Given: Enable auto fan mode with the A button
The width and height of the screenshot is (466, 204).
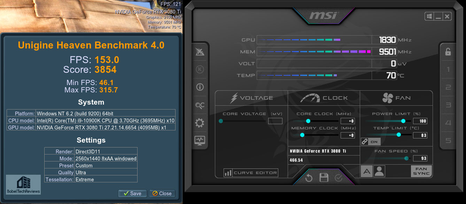Looking at the screenshot, I should pyautogui.click(x=366, y=171).
